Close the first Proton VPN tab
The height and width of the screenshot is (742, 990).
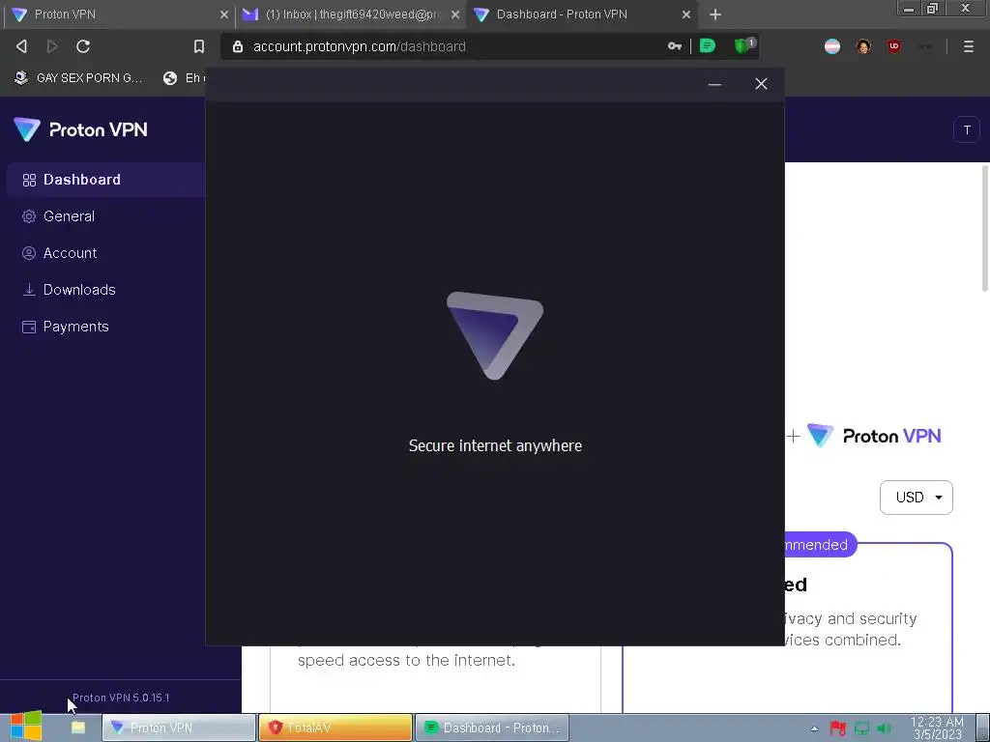(x=224, y=14)
